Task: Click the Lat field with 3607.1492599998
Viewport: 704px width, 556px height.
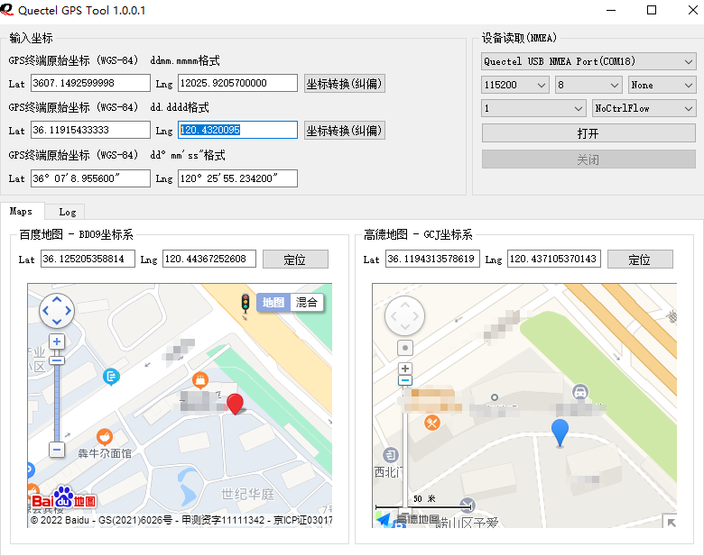Action: pyautogui.click(x=90, y=83)
